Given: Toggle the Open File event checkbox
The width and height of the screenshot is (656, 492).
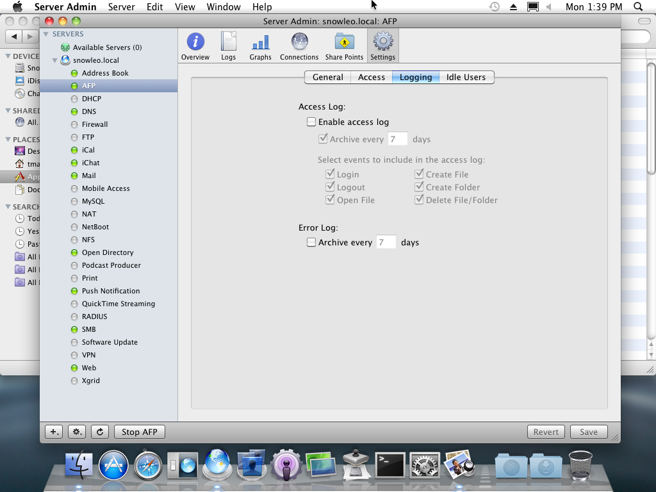Looking at the screenshot, I should pos(330,200).
